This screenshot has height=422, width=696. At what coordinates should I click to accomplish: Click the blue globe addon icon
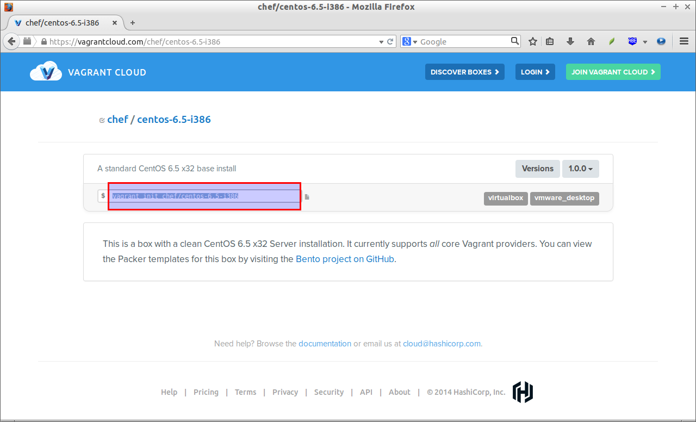[661, 41]
